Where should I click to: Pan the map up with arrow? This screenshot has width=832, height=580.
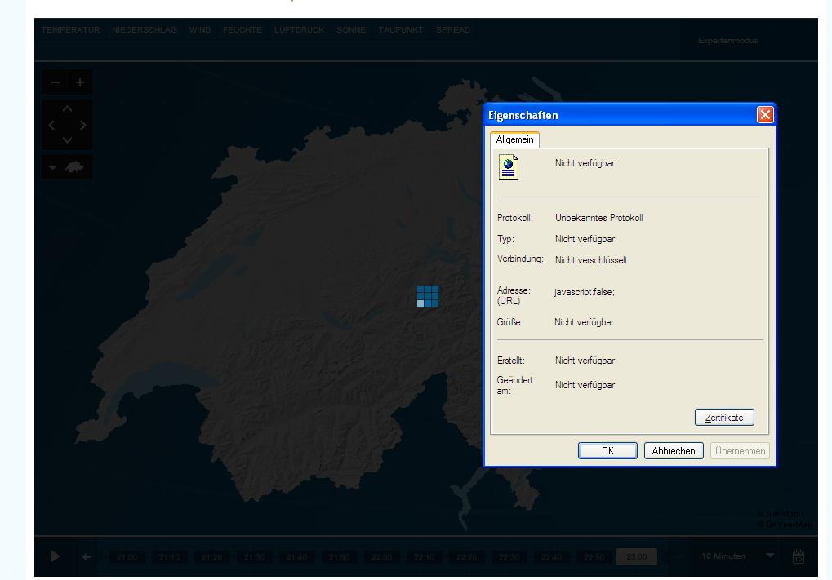click(x=68, y=109)
